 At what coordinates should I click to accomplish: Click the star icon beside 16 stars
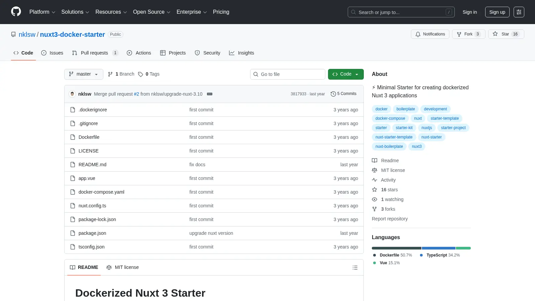click(374, 190)
